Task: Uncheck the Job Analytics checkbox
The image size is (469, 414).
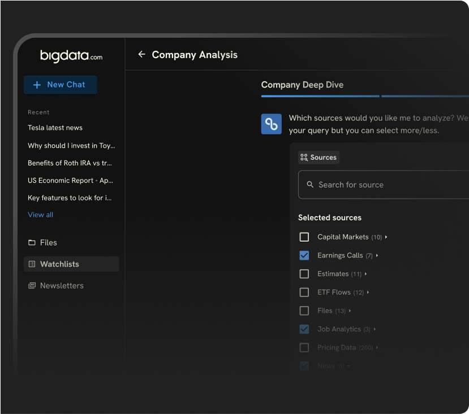Action: [x=304, y=329]
